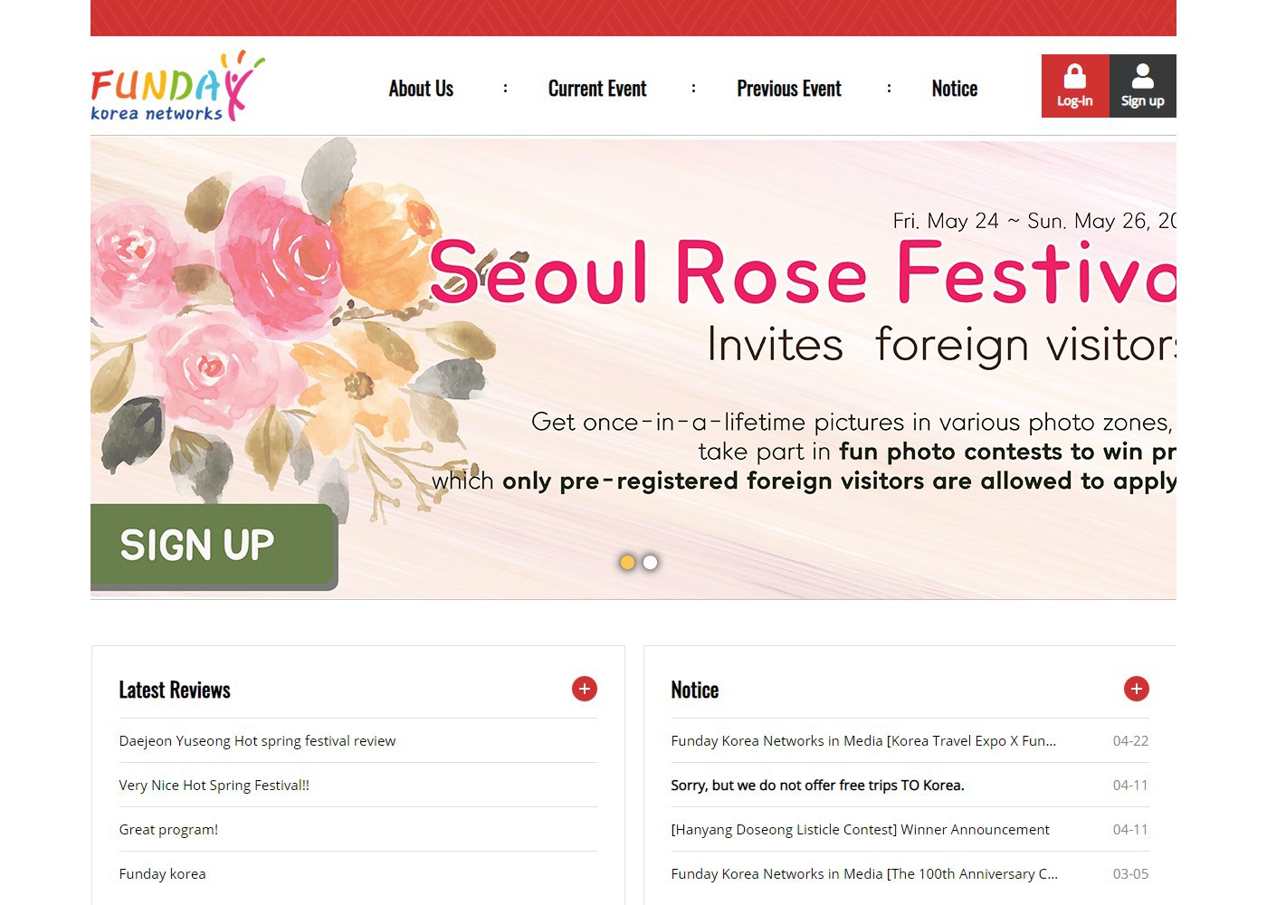Open the About Us menu
The width and height of the screenshot is (1267, 905).
pos(421,89)
